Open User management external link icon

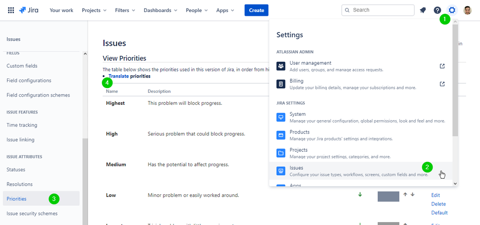pyautogui.click(x=442, y=66)
